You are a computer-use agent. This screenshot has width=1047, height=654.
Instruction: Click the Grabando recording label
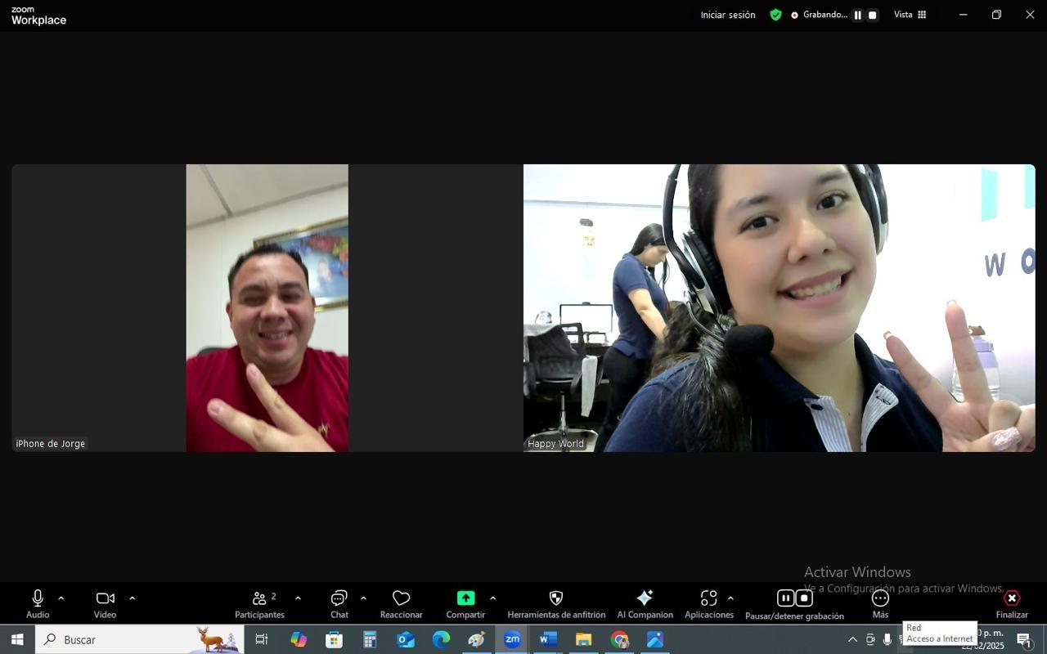825,15
